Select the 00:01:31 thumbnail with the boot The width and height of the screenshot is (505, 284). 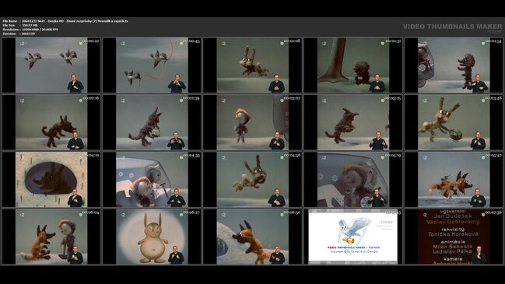[x=353, y=65]
